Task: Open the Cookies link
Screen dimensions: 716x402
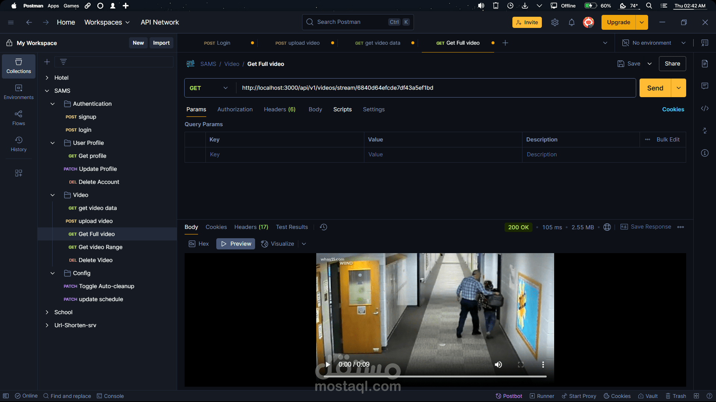Action: (673, 109)
